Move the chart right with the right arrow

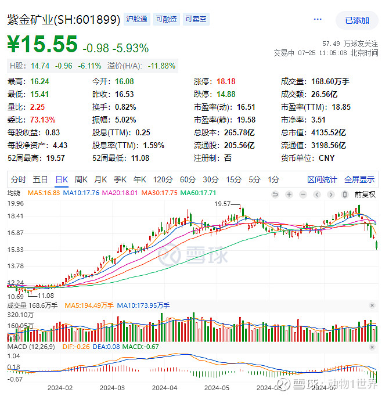[331, 195]
